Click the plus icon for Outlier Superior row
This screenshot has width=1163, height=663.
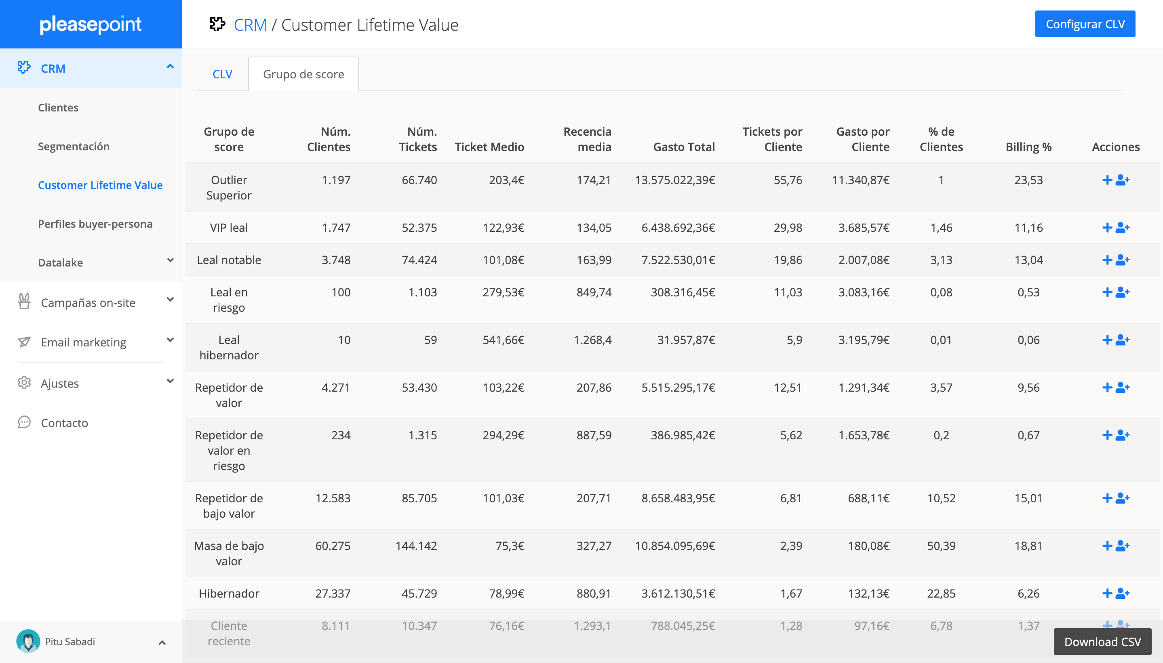click(x=1107, y=180)
